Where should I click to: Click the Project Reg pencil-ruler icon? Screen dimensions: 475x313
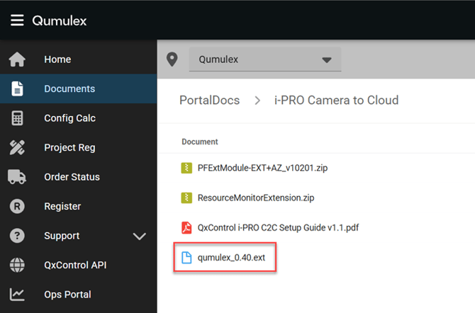pos(17,148)
